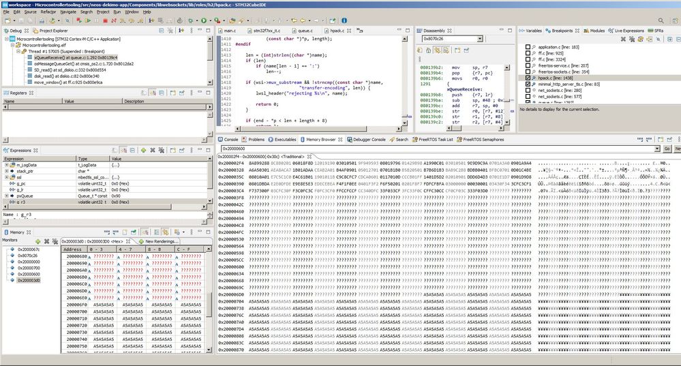Switch to Project Explorer tab

click(50, 31)
